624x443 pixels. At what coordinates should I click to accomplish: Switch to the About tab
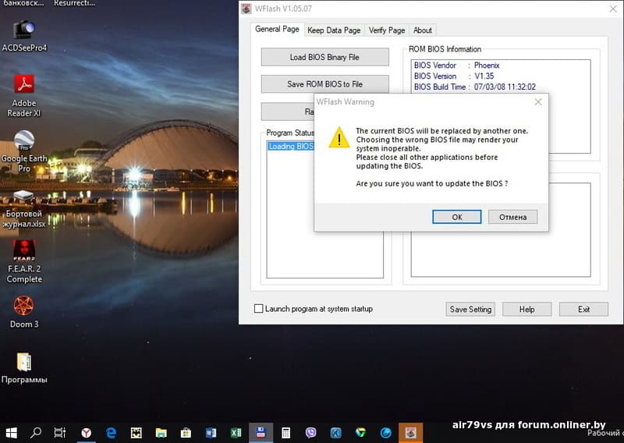(x=423, y=30)
